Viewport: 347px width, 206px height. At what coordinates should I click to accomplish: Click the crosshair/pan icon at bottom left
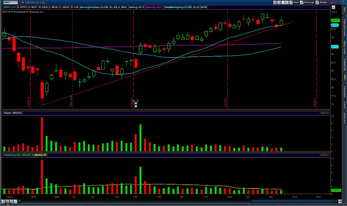3,201
